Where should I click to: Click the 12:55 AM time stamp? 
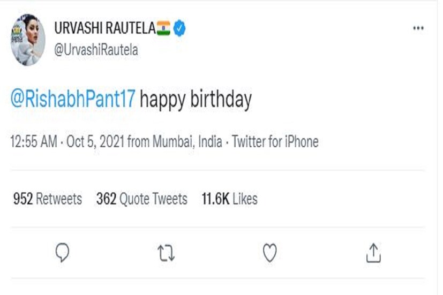tap(33, 142)
